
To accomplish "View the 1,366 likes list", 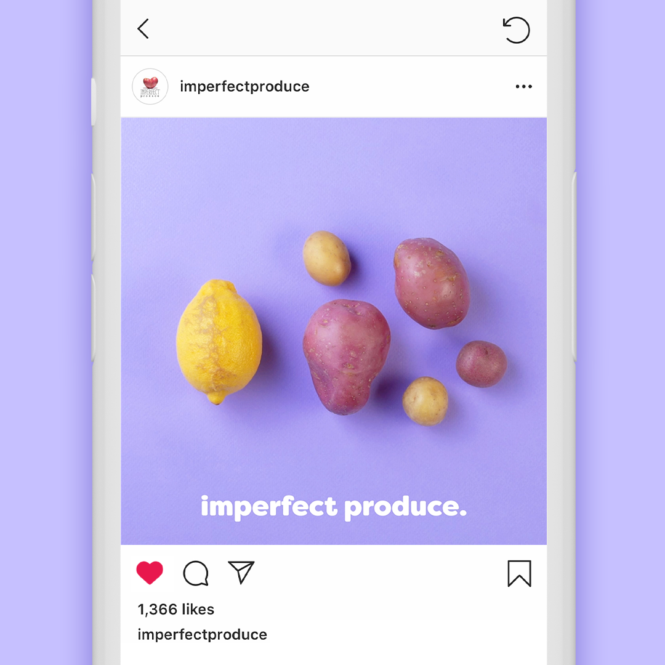I will click(176, 610).
